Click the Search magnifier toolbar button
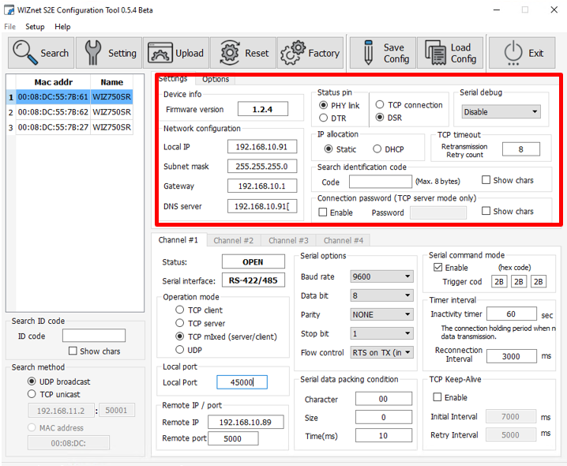This screenshot has height=466, width=567. point(41,53)
